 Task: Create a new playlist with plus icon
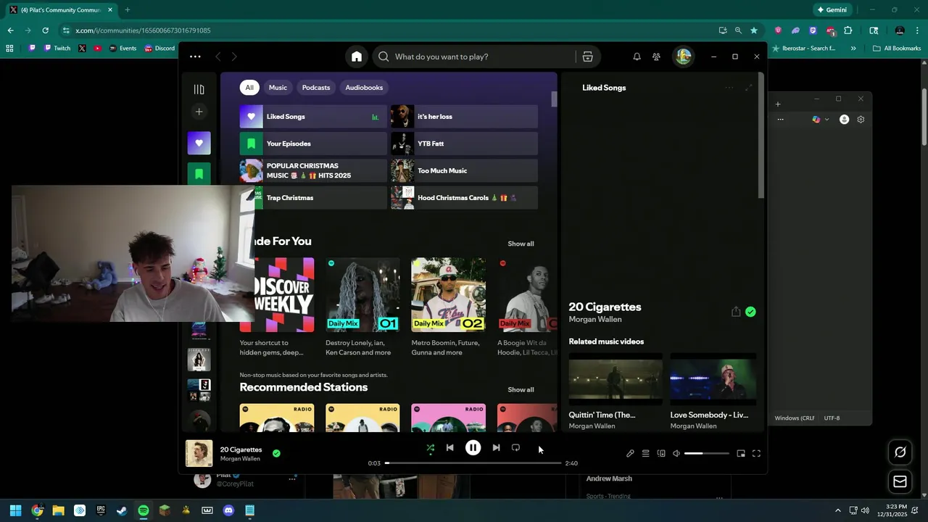(x=199, y=112)
